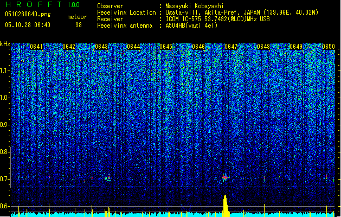Viewport: 341px width, 217px height.
Task: Click the 1.0.0 version number
Action: [74, 5]
